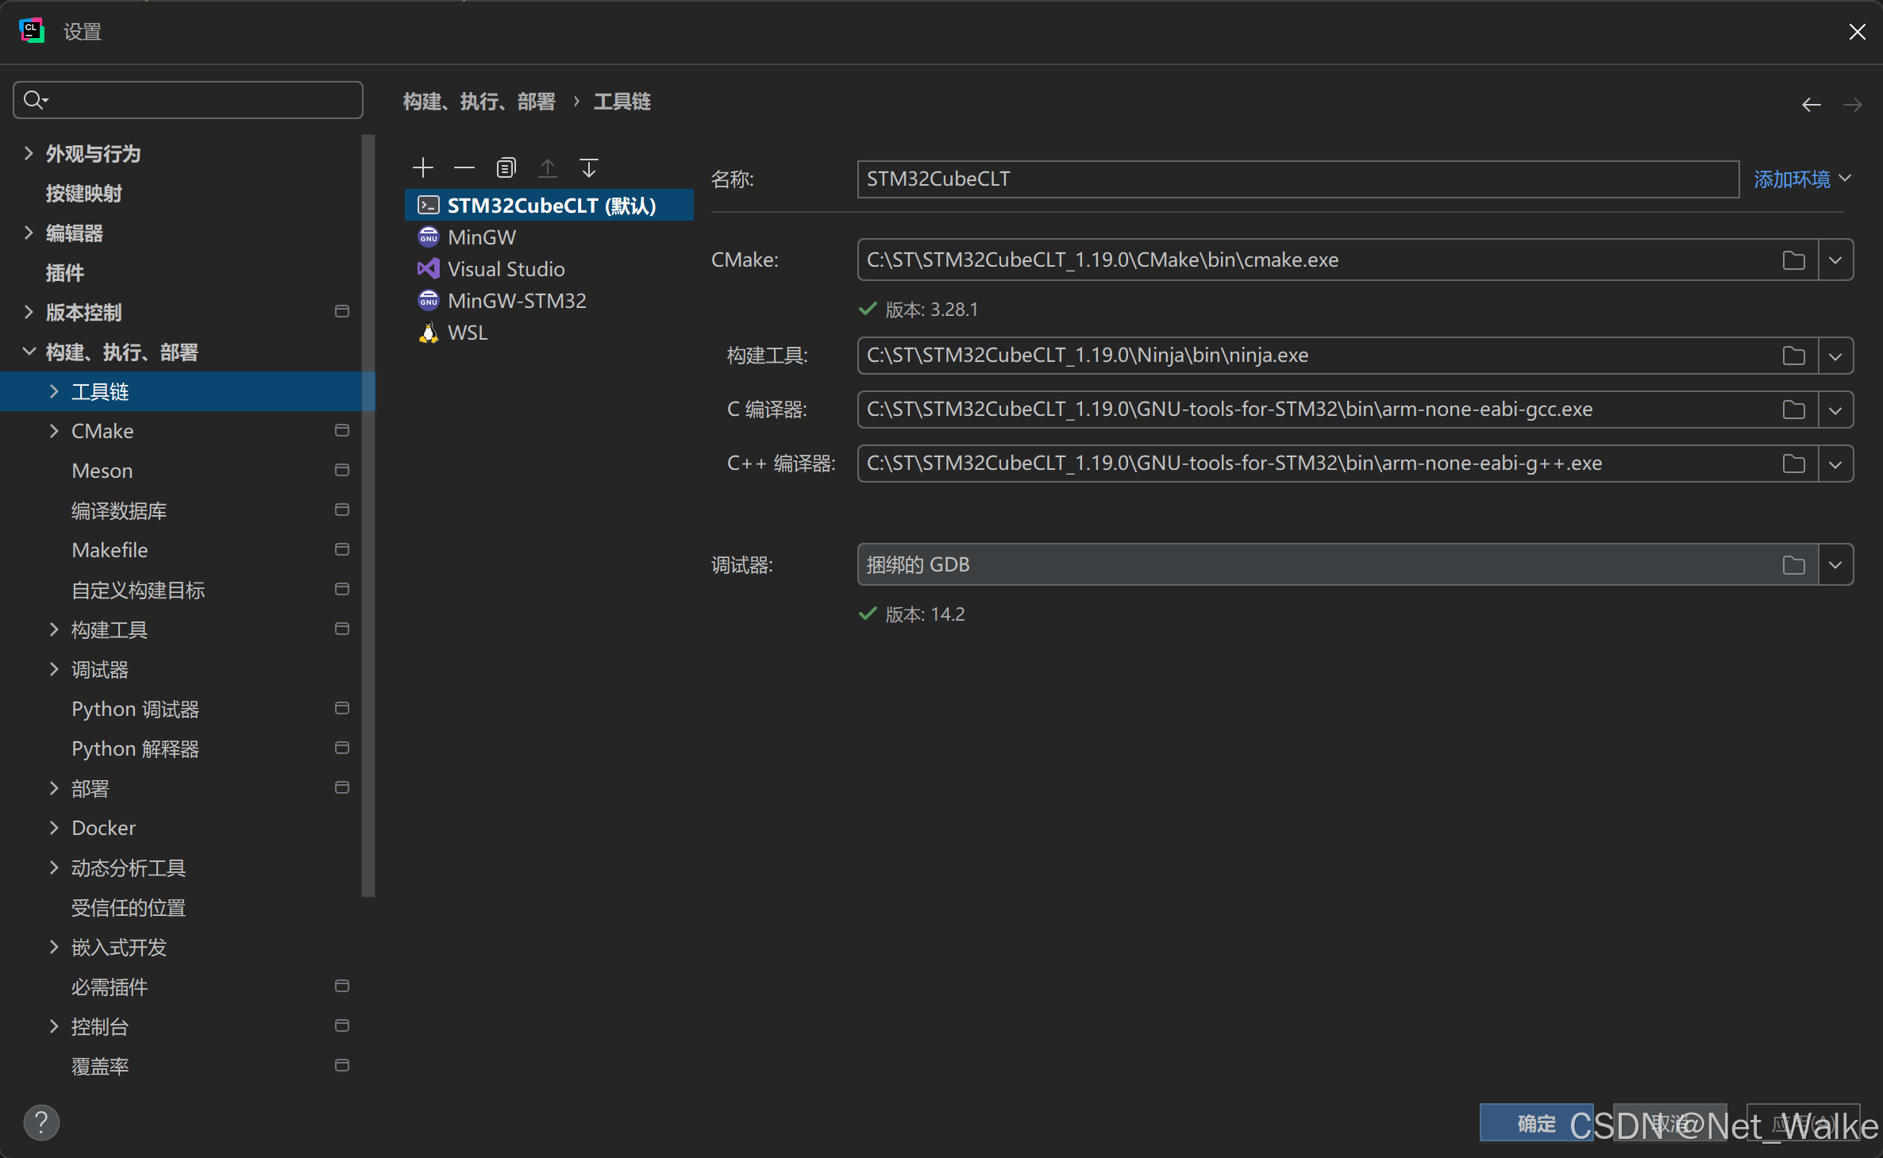The image size is (1883, 1158).
Task: Select the WSL toolchain entry
Action: click(x=468, y=333)
